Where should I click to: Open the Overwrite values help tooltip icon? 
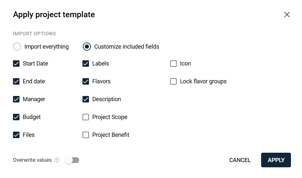coord(57,160)
